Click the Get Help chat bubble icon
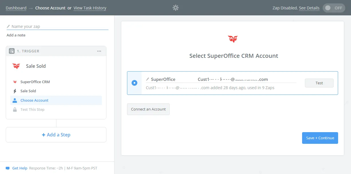The width and height of the screenshot is (351, 174). coord(8,168)
